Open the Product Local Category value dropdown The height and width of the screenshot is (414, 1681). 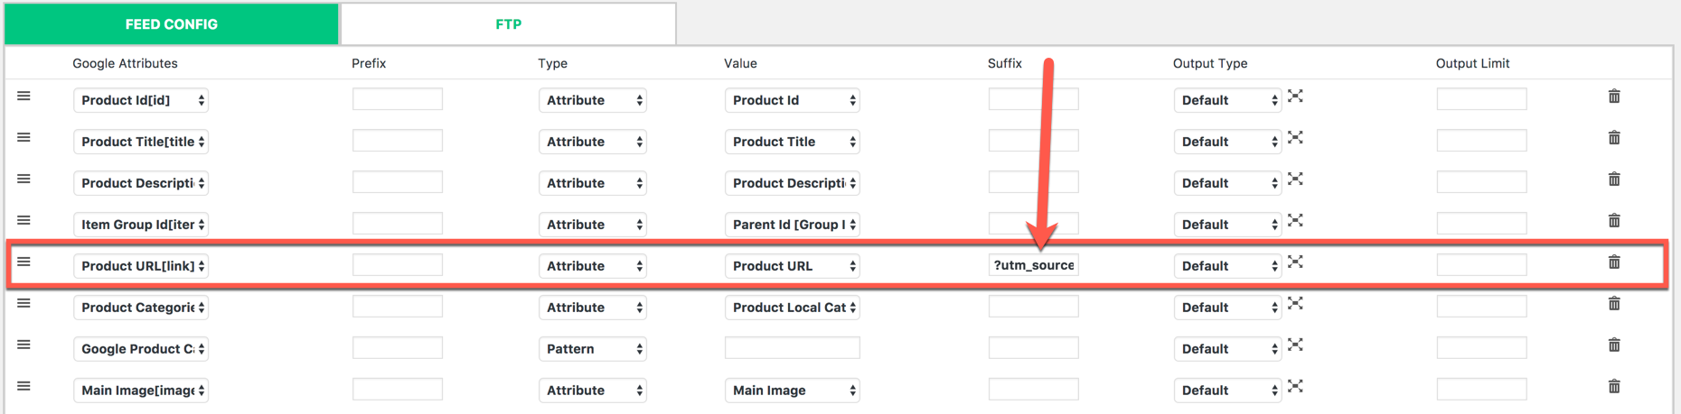click(792, 308)
